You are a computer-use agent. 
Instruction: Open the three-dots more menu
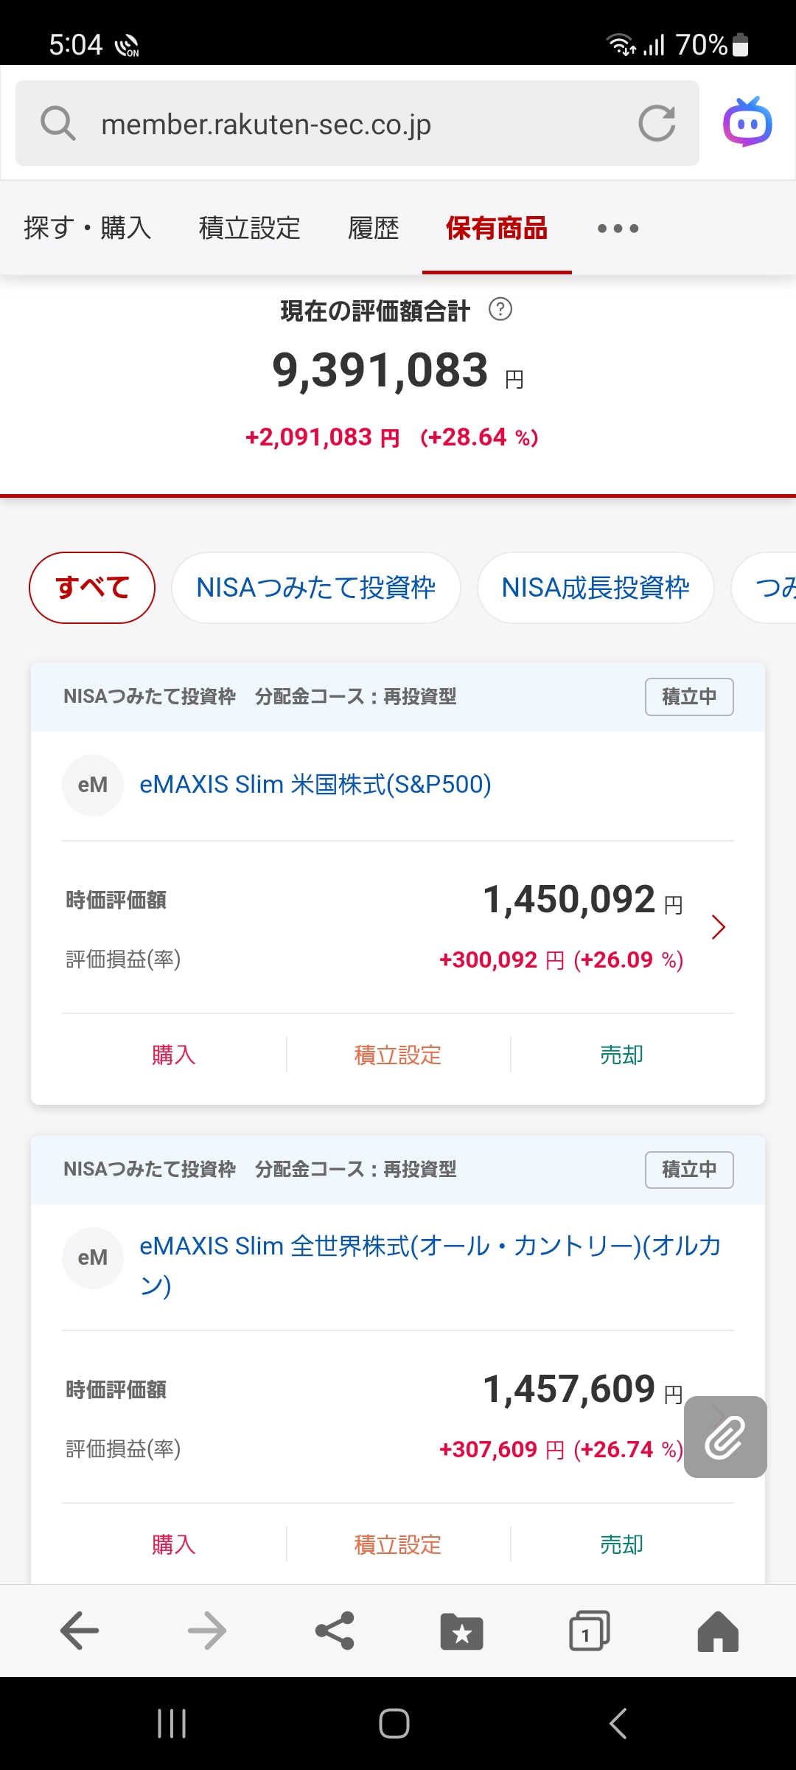click(x=618, y=229)
